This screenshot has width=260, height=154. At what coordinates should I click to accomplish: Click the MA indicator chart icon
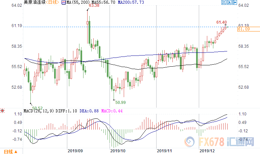[x=64, y=2]
